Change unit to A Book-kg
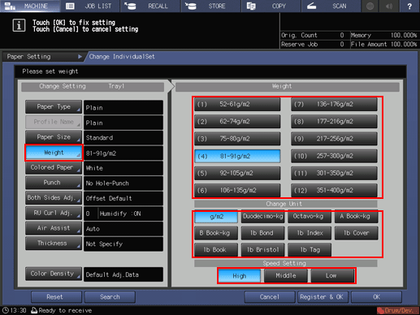Screen dimensions: 420x315 356,217
